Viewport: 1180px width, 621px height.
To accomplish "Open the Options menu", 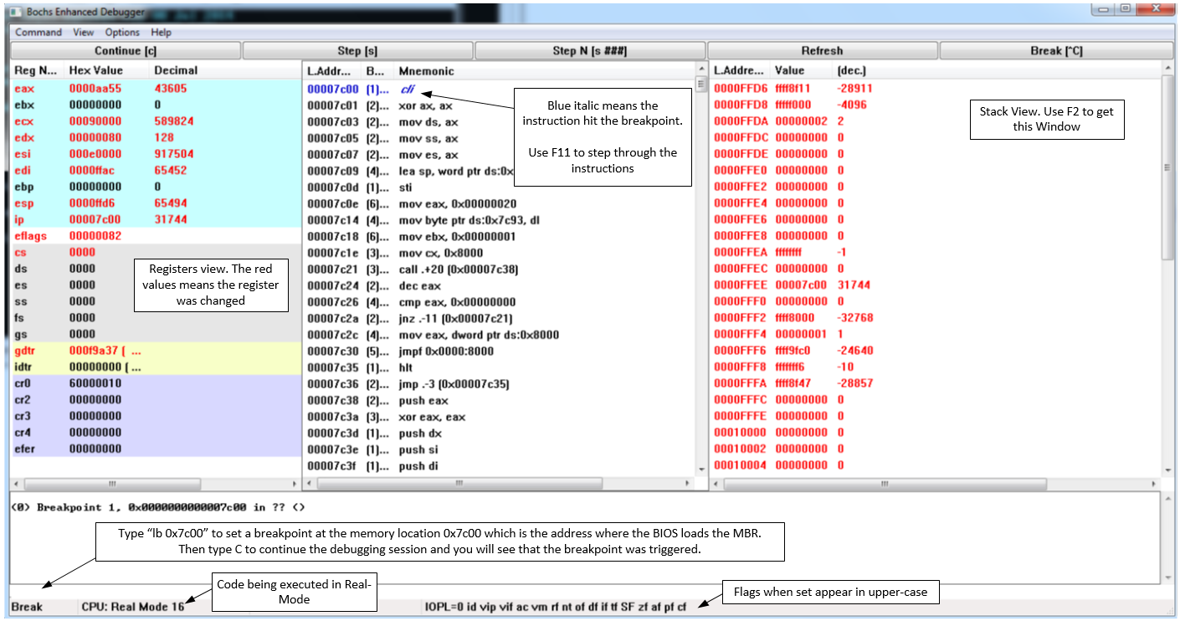I will (x=122, y=33).
